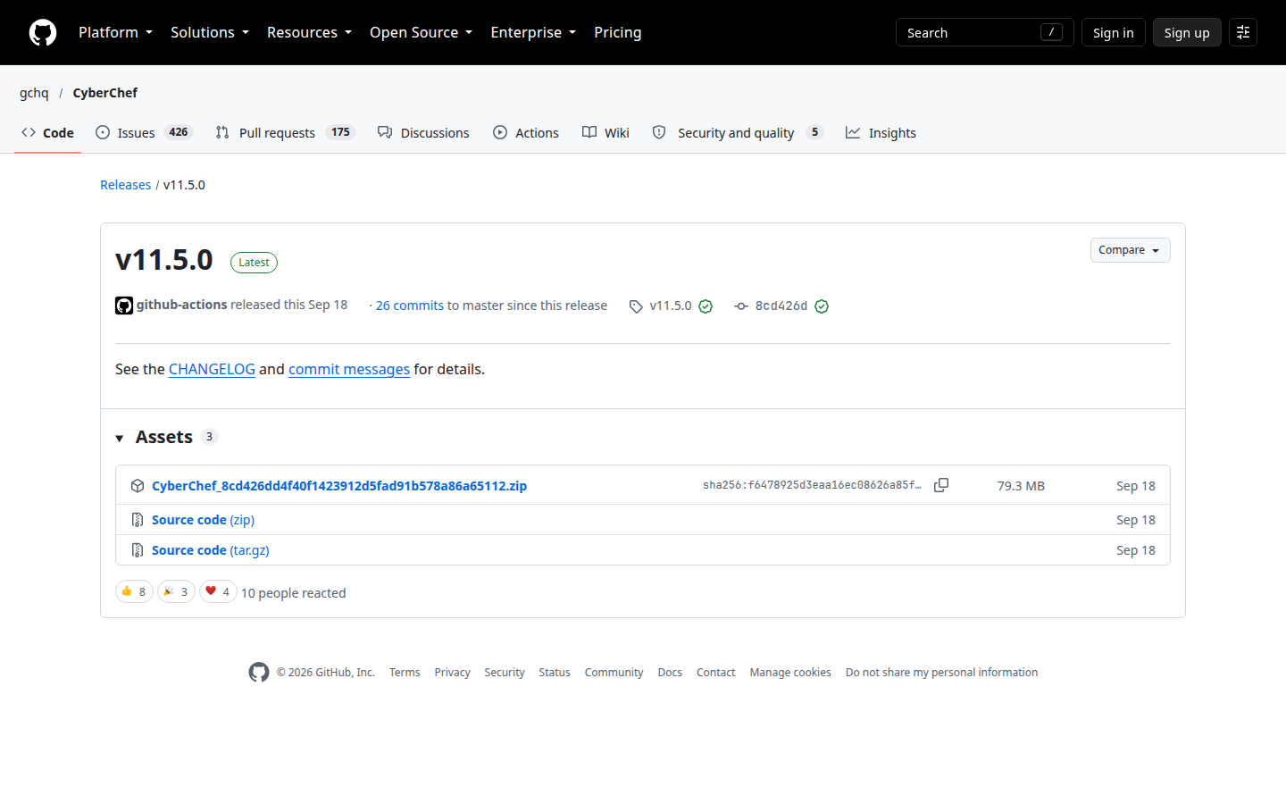Open the Wiki tab
Image resolution: width=1286 pixels, height=804 pixels.
[605, 132]
